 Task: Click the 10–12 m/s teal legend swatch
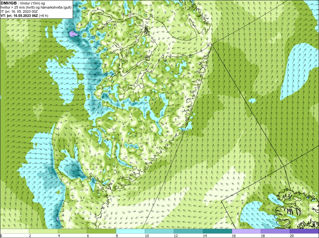coord(159,231)
